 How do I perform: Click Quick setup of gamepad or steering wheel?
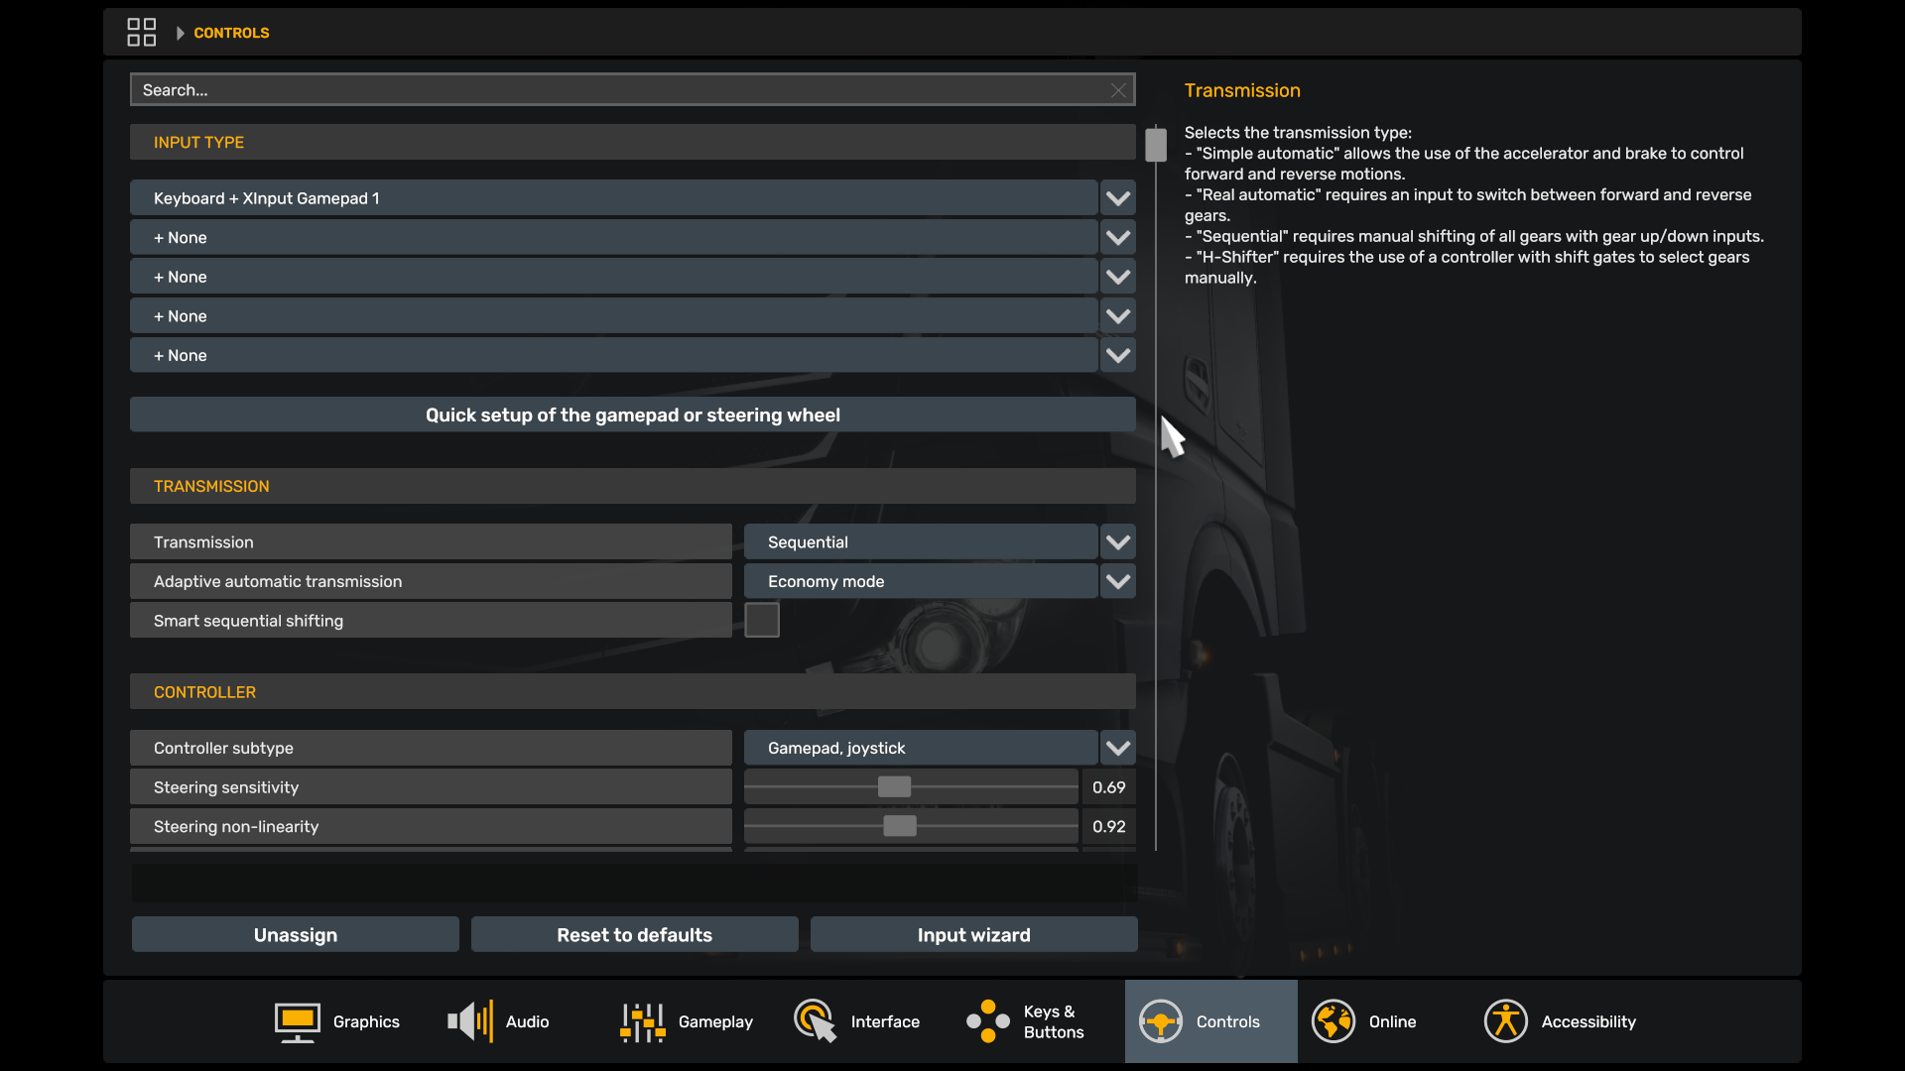point(632,416)
